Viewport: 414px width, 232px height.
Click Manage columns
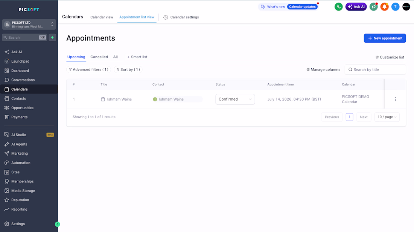pos(323,69)
